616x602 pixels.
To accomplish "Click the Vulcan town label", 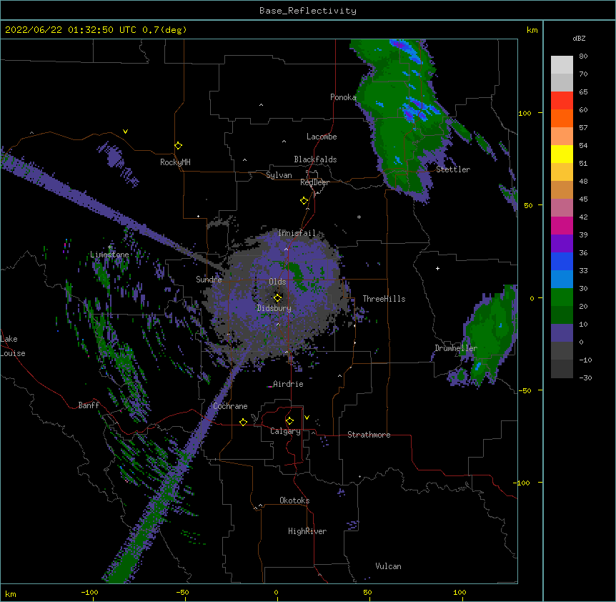I will [388, 566].
